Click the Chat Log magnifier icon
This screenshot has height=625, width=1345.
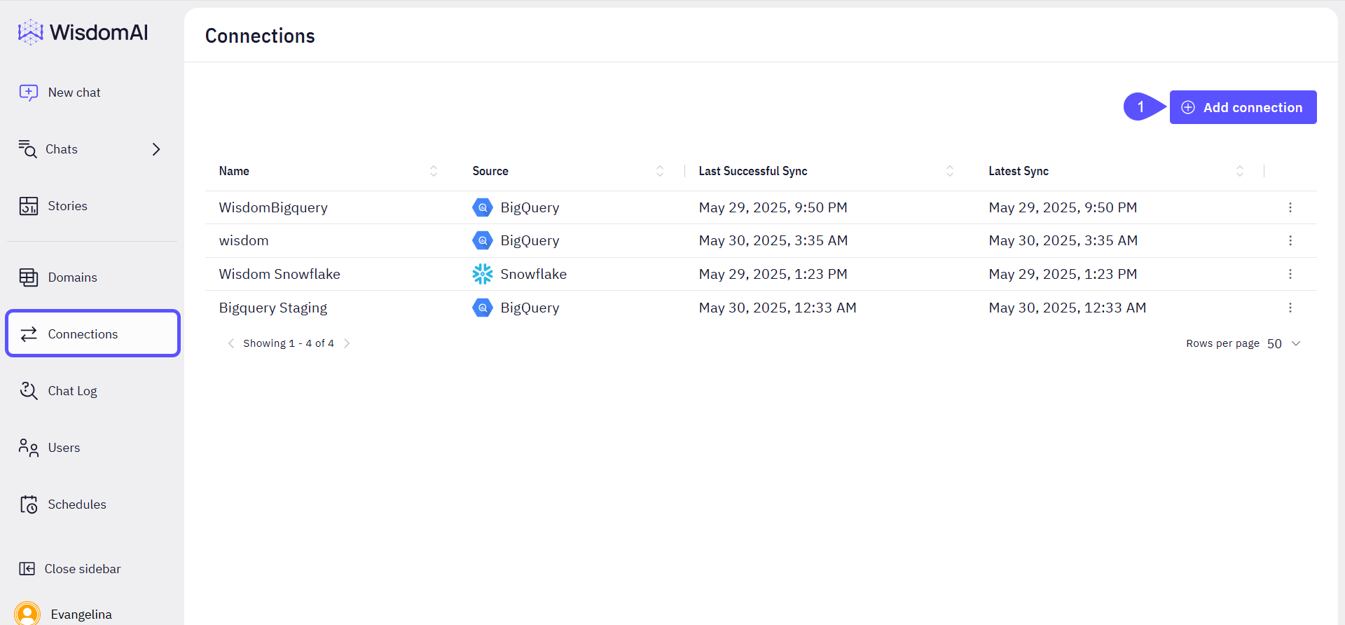(29, 391)
